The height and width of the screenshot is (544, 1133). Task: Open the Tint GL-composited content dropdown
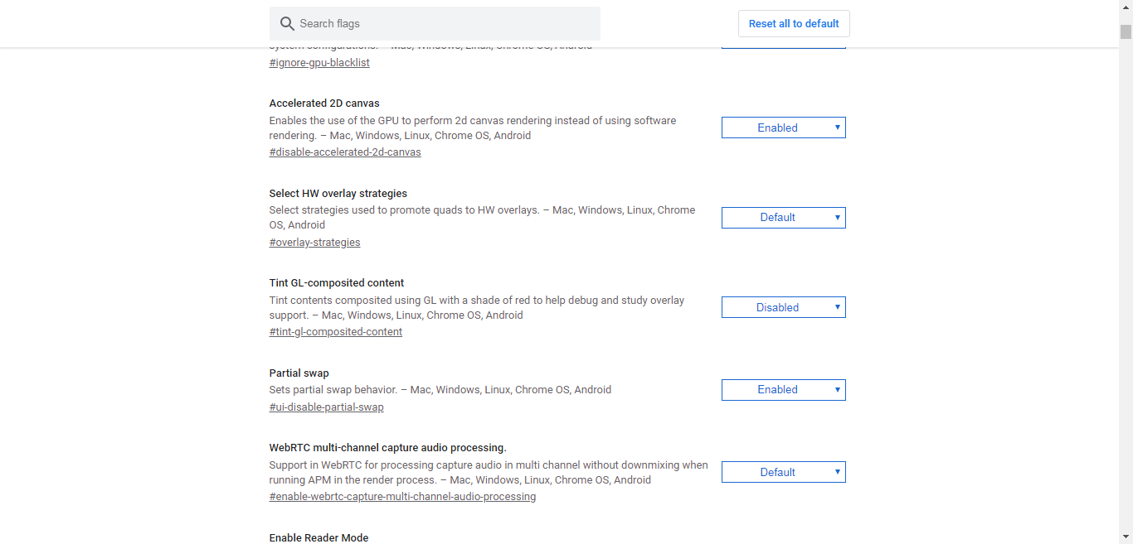point(783,307)
